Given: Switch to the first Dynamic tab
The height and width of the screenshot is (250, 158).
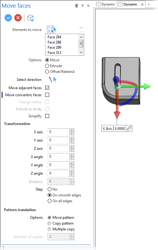Looking at the screenshot, I should (x=106, y=4).
